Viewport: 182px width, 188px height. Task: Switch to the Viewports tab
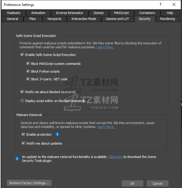click(54, 19)
